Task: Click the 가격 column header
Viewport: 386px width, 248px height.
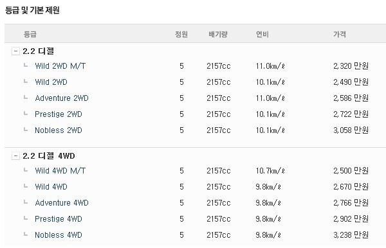Action: point(340,34)
